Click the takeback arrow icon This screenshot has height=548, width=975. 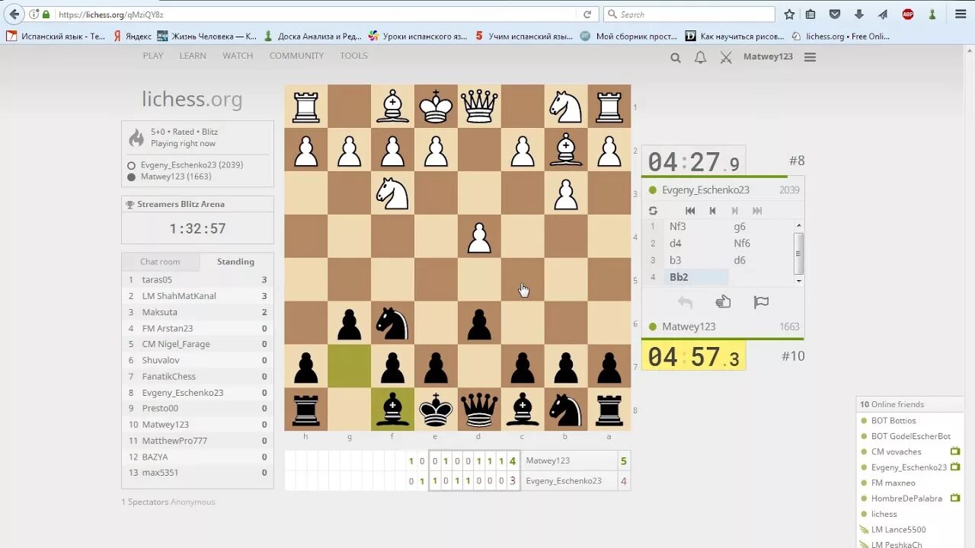tap(685, 302)
